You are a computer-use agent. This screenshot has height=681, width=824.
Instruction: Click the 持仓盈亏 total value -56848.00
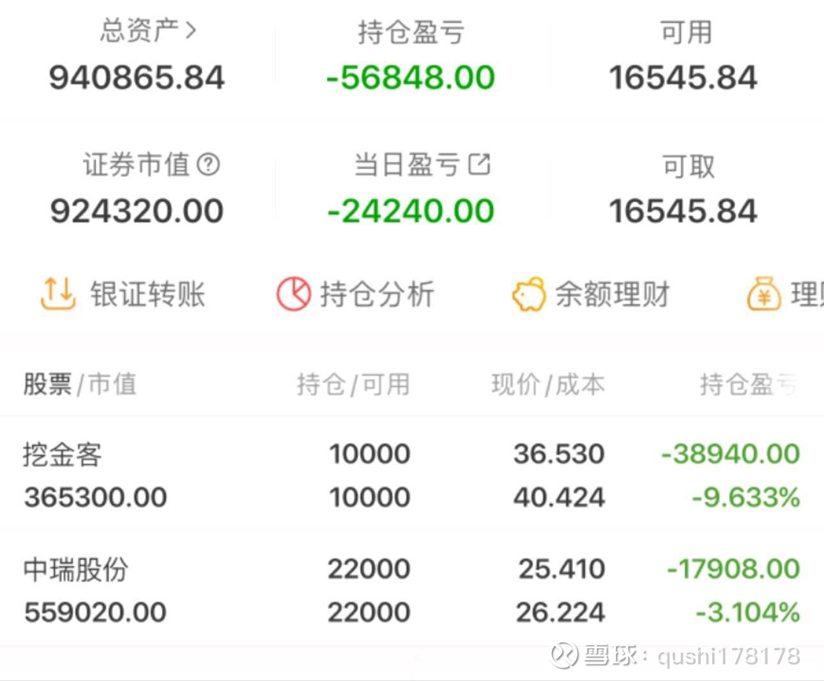[x=411, y=78]
